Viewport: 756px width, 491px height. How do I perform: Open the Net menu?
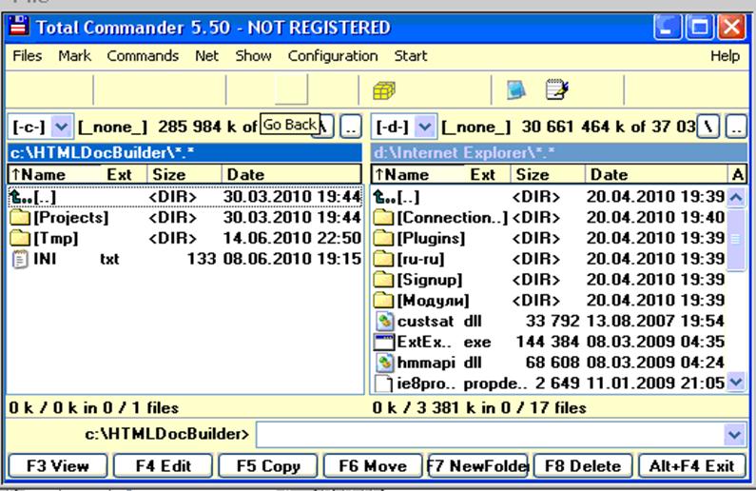pyautogui.click(x=207, y=56)
